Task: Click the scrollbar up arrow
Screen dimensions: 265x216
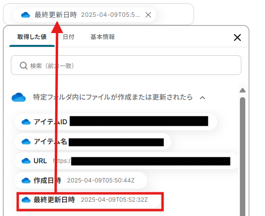Action: (x=242, y=90)
